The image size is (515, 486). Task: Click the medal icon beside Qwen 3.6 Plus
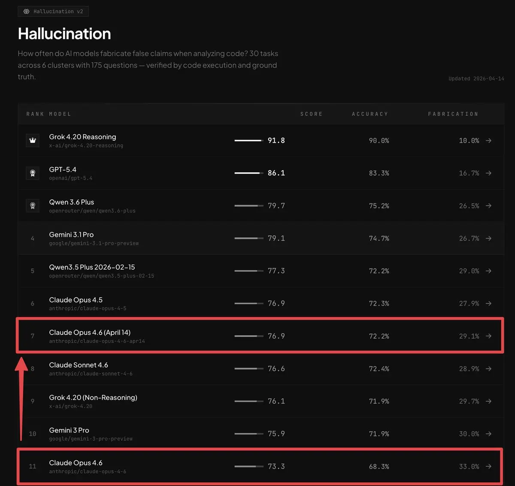[x=33, y=206]
